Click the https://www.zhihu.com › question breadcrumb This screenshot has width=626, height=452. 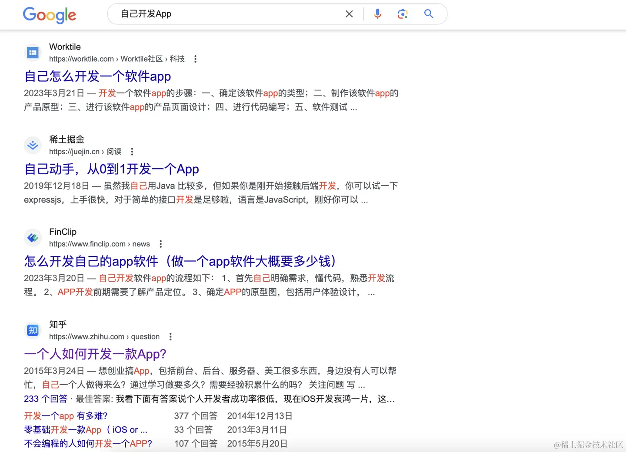(x=104, y=337)
